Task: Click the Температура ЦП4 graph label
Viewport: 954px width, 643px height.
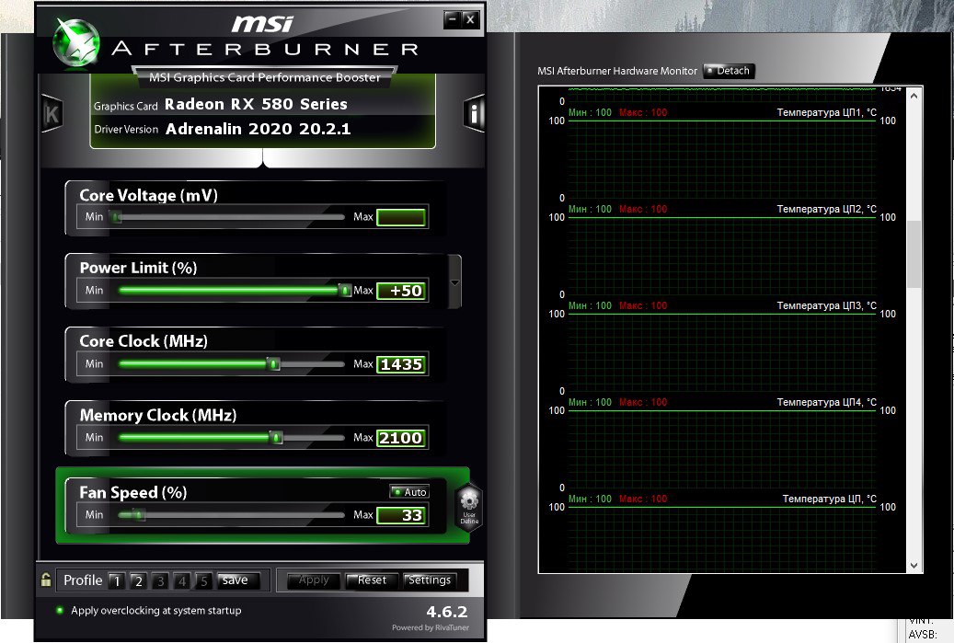Action: pyautogui.click(x=827, y=403)
